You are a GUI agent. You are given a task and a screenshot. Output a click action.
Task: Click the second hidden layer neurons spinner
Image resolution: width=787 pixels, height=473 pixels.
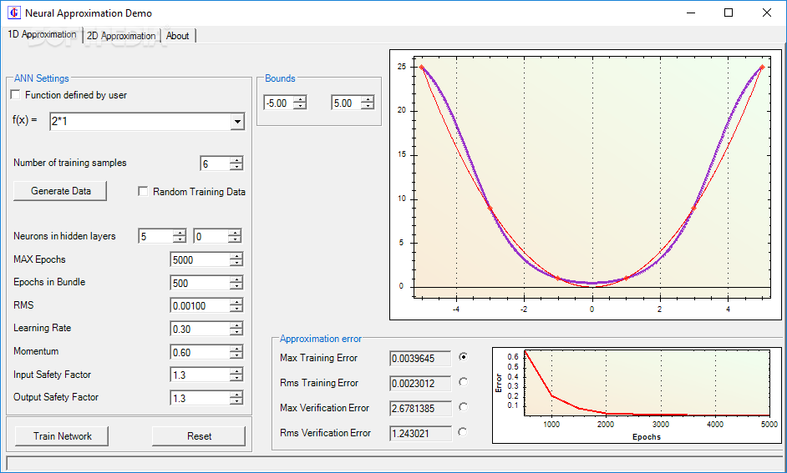click(235, 237)
